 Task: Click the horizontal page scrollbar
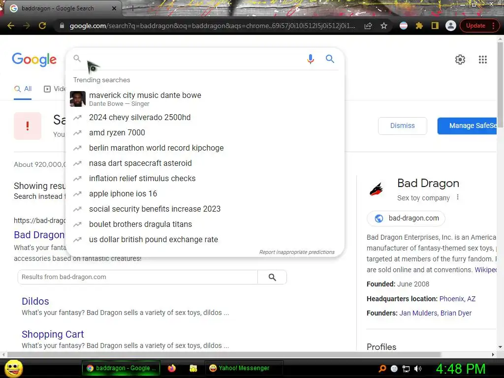coord(225,354)
